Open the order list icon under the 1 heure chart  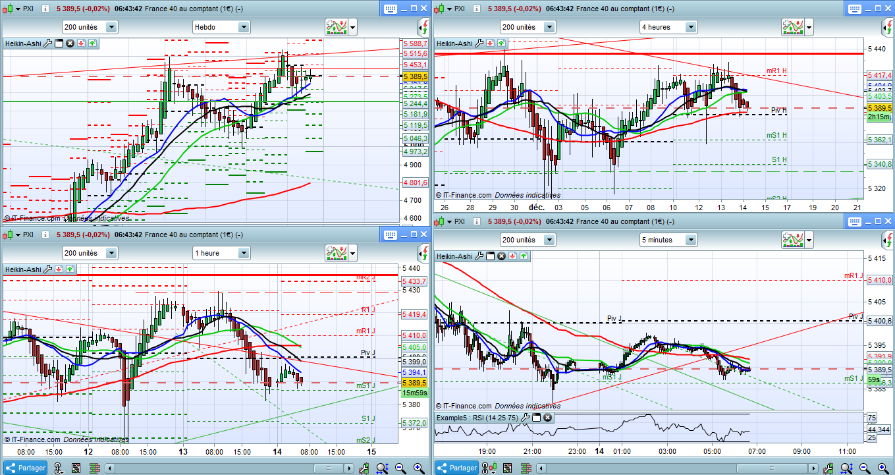tap(76, 468)
